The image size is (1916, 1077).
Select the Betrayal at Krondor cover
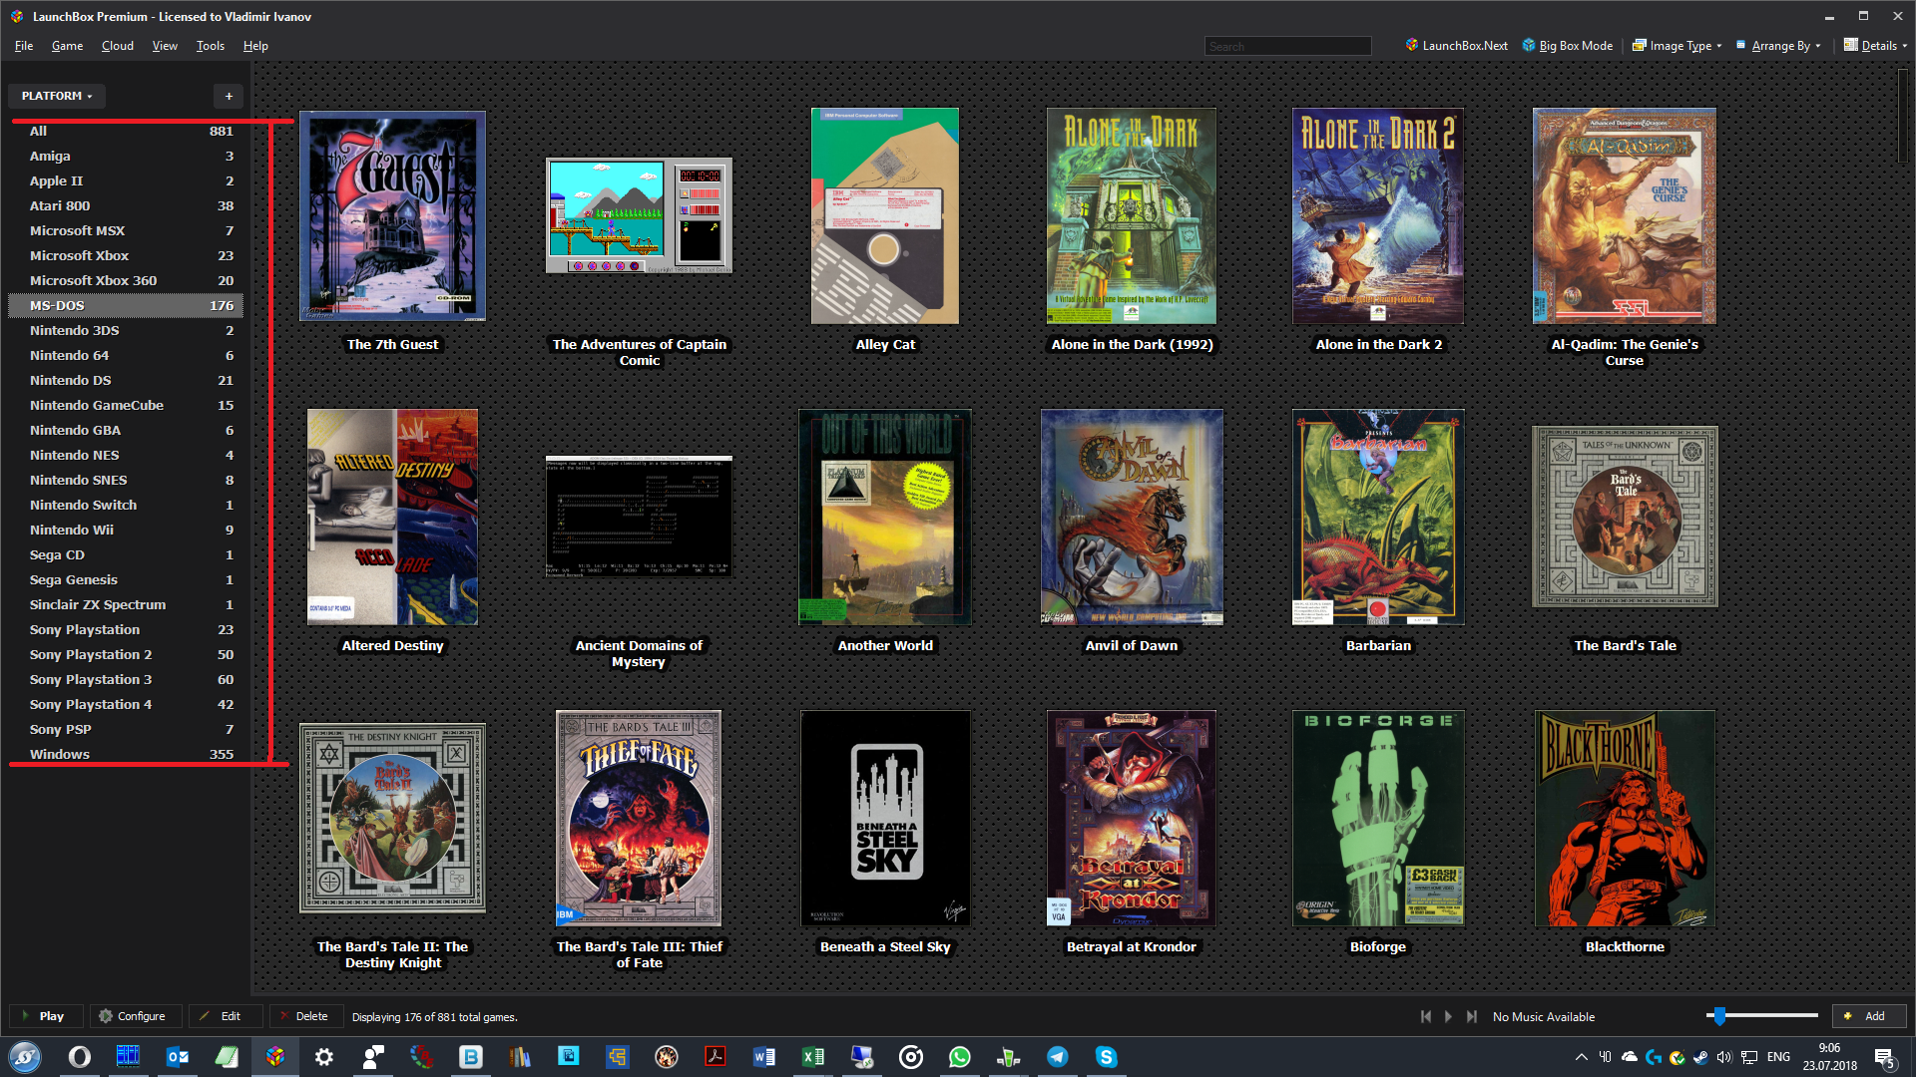[1132, 818]
